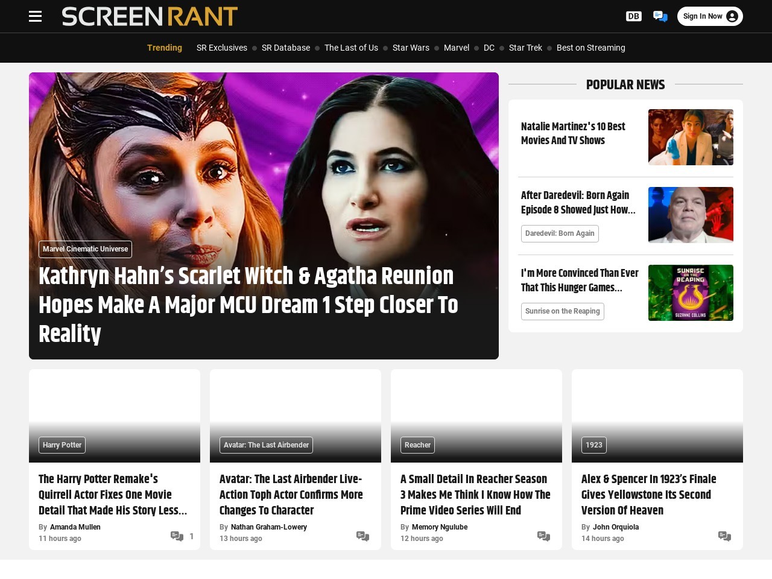This screenshot has height=579, width=772.
Task: Open After Daredevil: Born Again Episode 8 article
Action: (x=578, y=203)
